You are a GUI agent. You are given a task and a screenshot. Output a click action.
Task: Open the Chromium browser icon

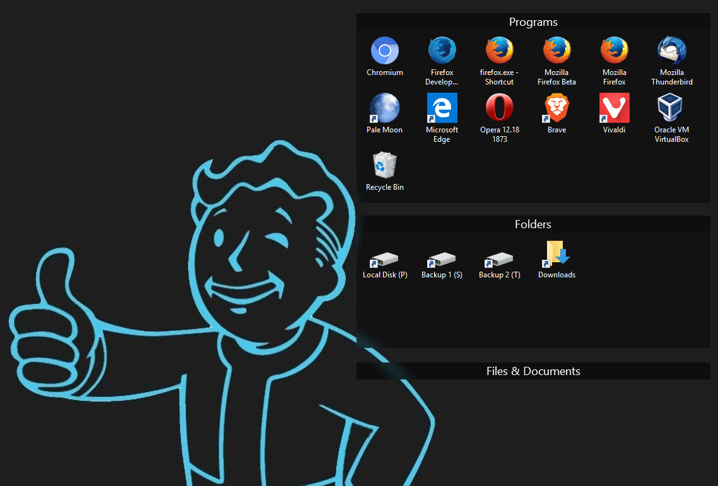coord(385,51)
